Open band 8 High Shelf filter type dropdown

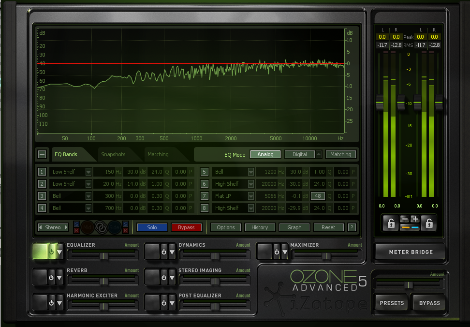[251, 208]
